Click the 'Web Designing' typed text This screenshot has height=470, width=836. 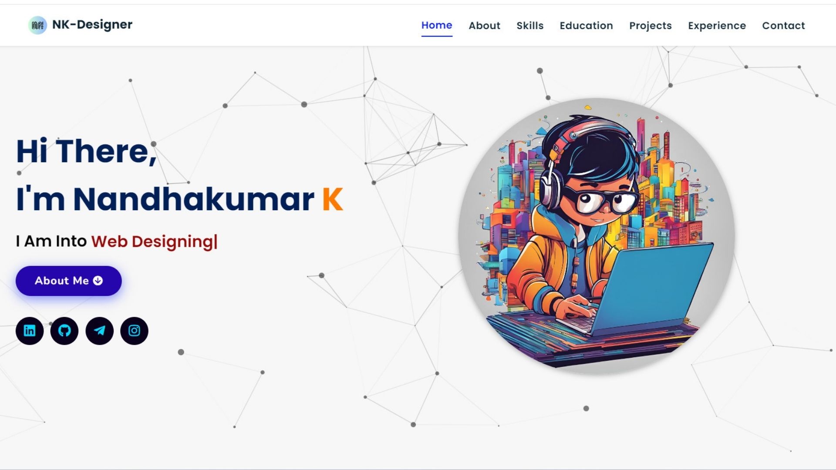point(152,242)
